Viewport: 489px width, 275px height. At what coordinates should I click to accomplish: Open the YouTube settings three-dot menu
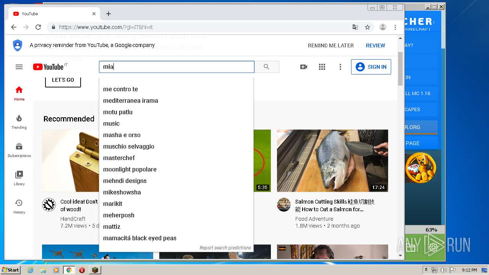[x=340, y=67]
